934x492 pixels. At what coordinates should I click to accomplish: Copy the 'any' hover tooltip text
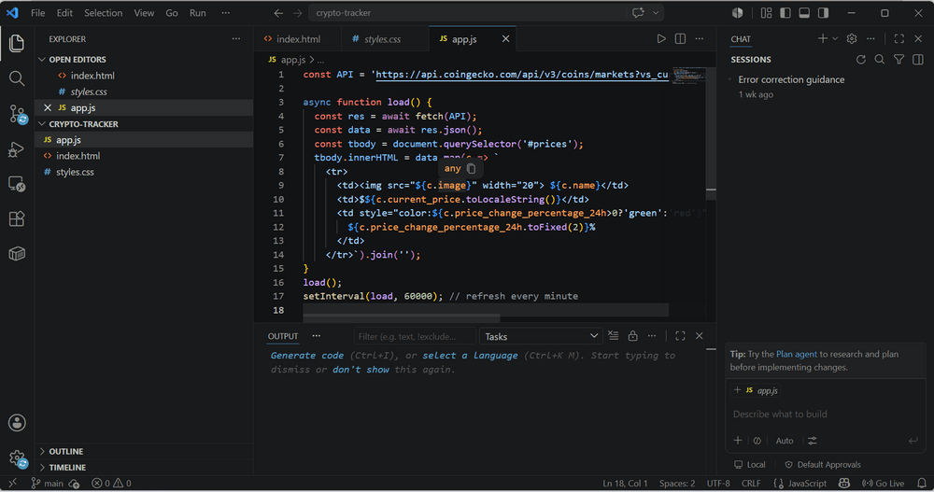pyautogui.click(x=471, y=169)
